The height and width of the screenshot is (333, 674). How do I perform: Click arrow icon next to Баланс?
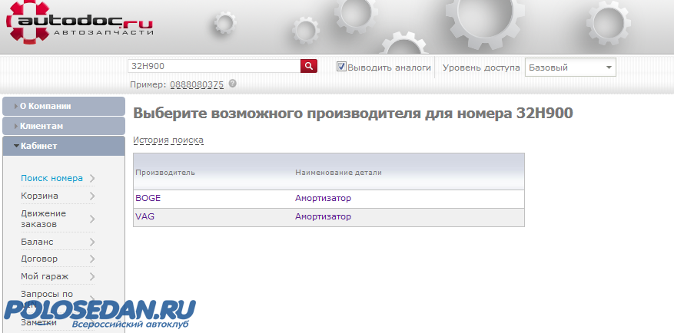pyautogui.click(x=92, y=242)
